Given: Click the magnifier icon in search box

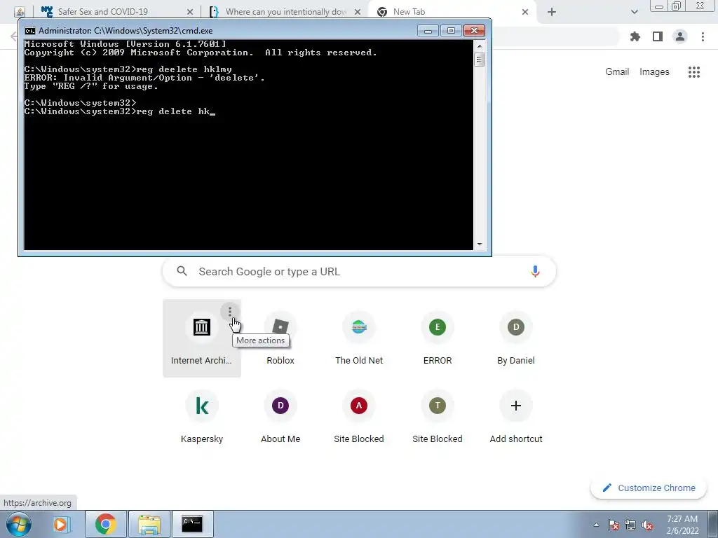Looking at the screenshot, I should (182, 271).
